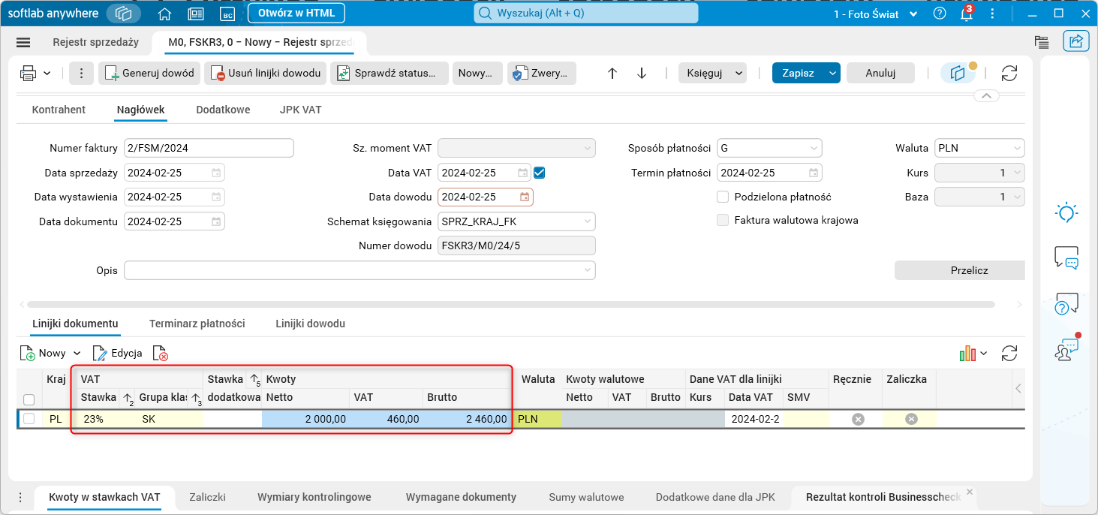Open calendar picker for Termin płatności

click(x=814, y=173)
